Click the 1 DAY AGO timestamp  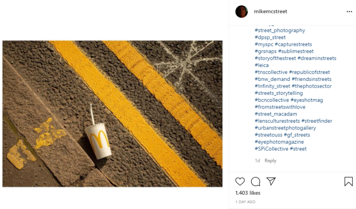(246, 202)
